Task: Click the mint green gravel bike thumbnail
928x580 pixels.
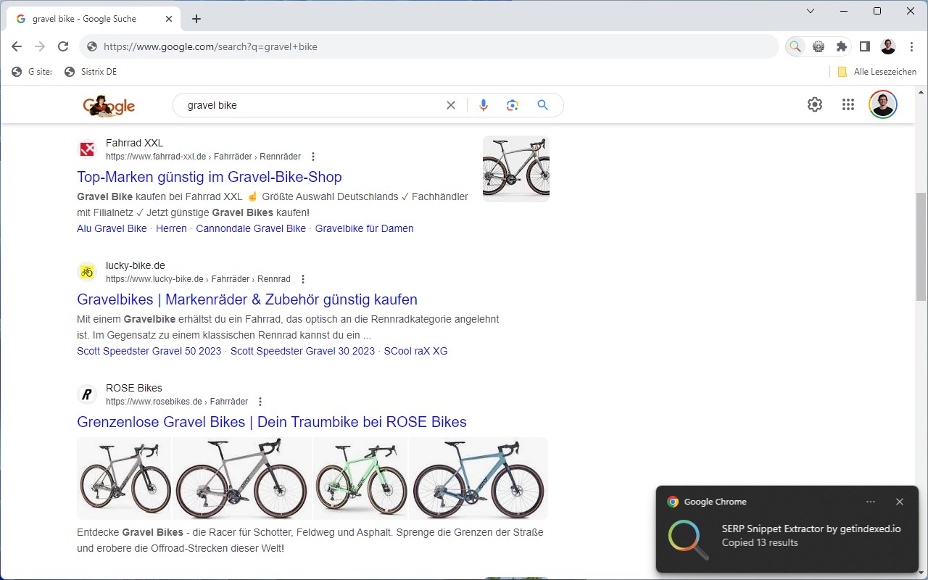Action: point(360,478)
